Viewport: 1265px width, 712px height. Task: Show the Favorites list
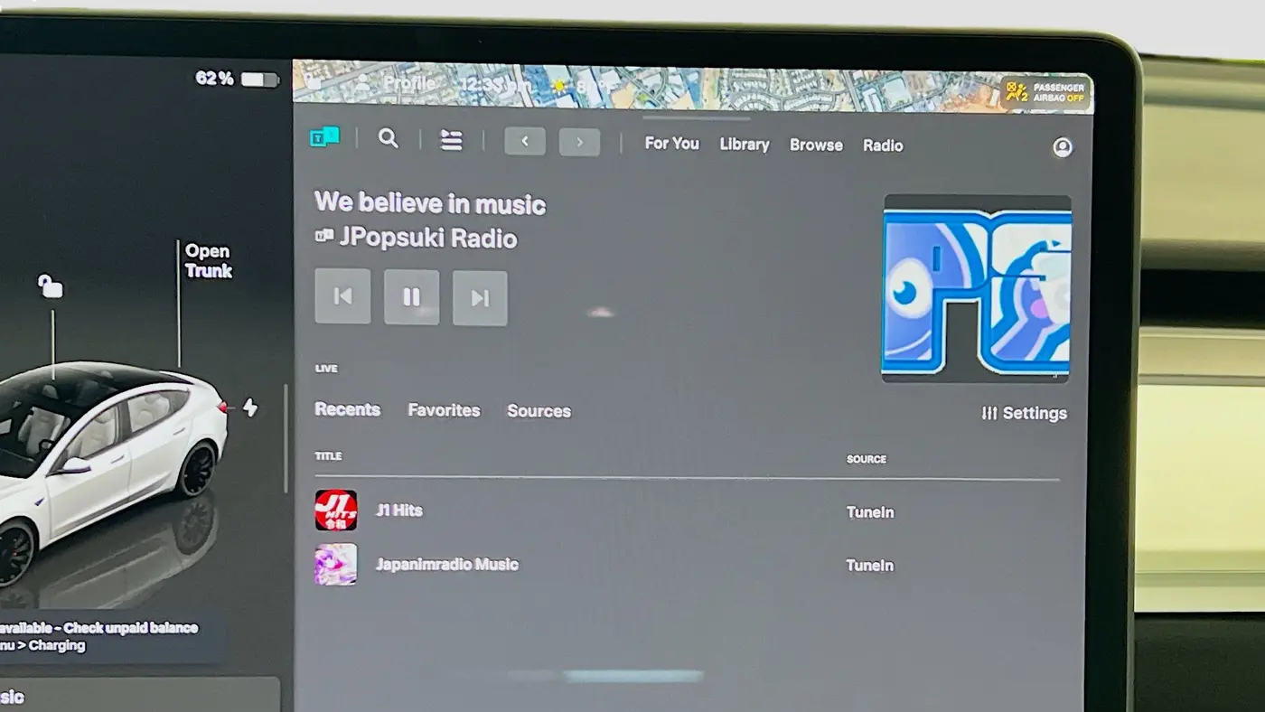(x=444, y=410)
